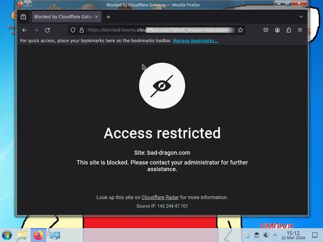Image resolution: width=323 pixels, height=242 pixels.
Task: Open the window menu Firefox title icon
Action: (x=20, y=3)
